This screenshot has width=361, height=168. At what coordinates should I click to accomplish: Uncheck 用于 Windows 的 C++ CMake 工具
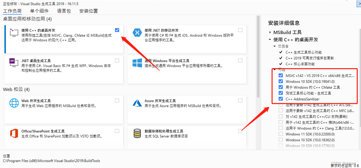tap(281, 87)
